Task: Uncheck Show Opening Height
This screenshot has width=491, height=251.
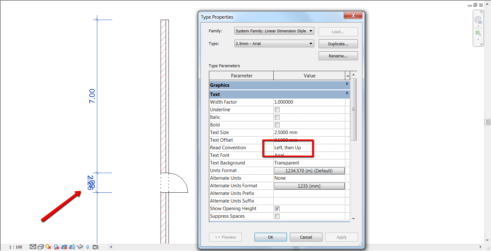Action: [277, 208]
